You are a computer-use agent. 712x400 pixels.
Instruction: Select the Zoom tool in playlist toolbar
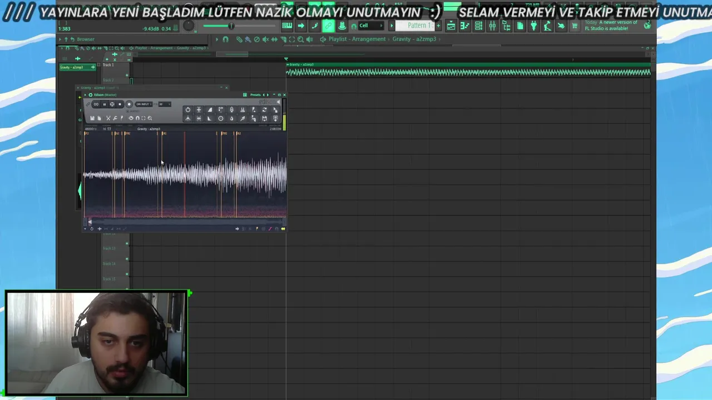(x=300, y=39)
